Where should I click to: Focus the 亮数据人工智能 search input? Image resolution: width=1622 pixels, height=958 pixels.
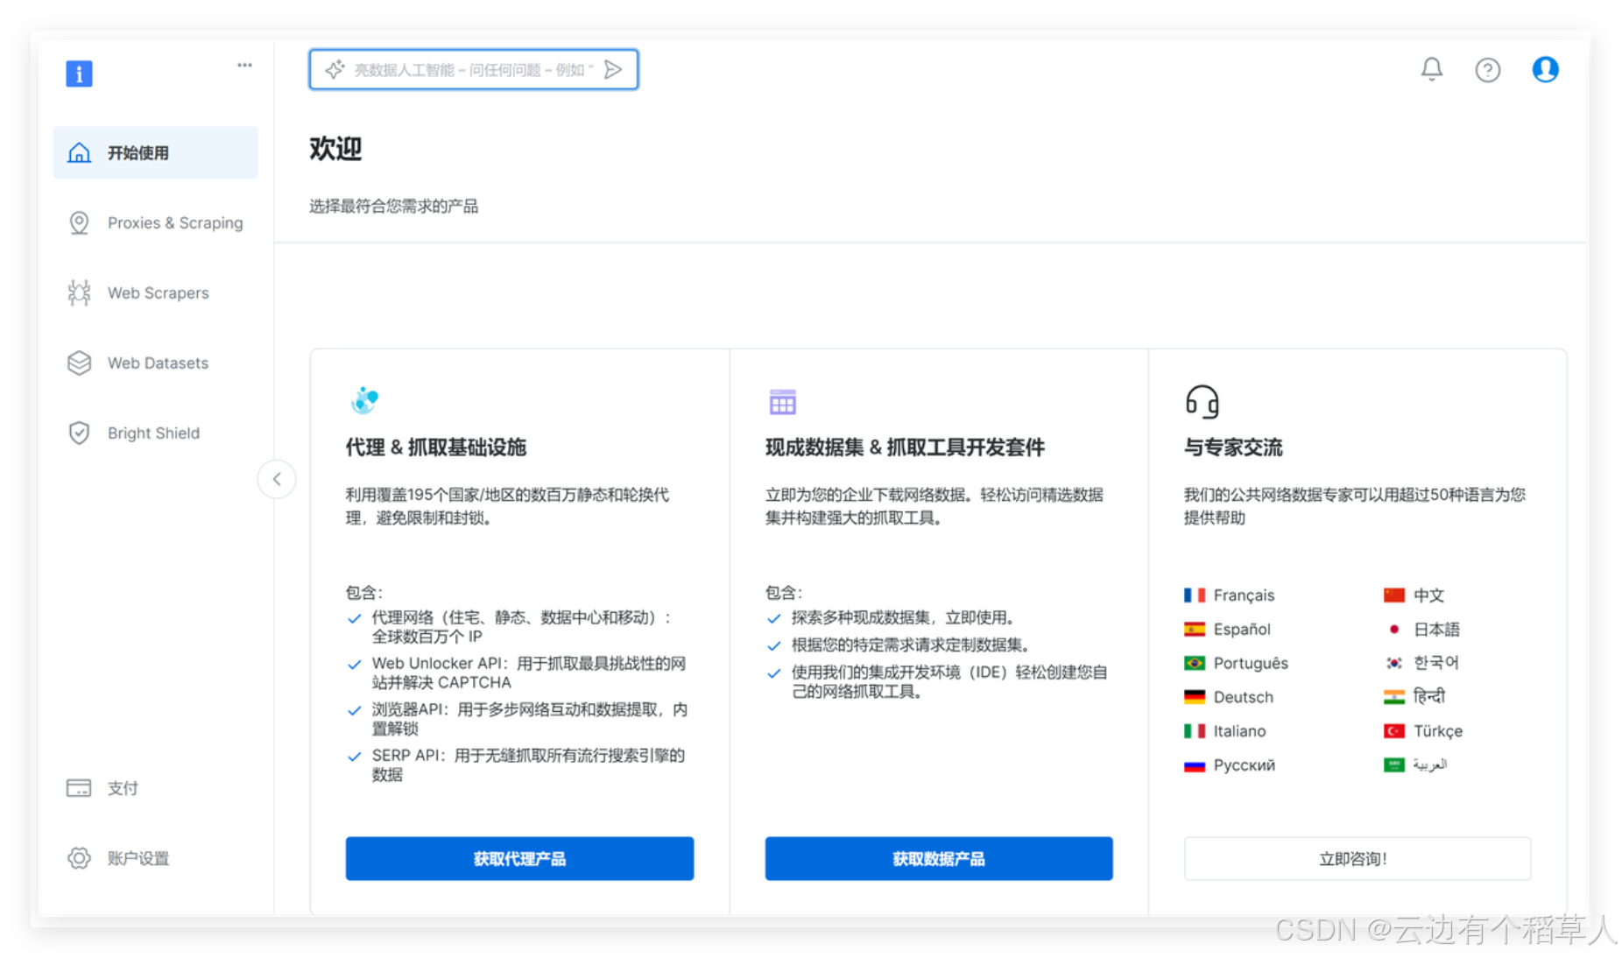coord(474,69)
